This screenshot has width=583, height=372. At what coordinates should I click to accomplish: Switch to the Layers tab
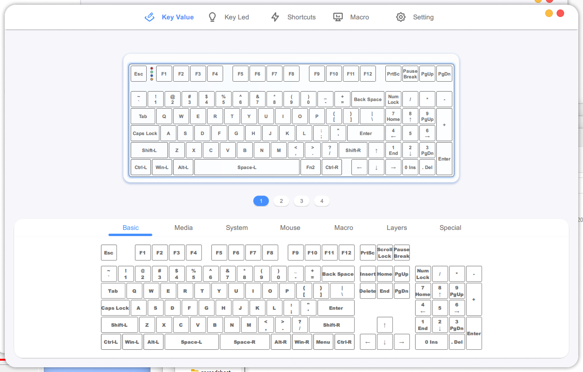point(397,228)
